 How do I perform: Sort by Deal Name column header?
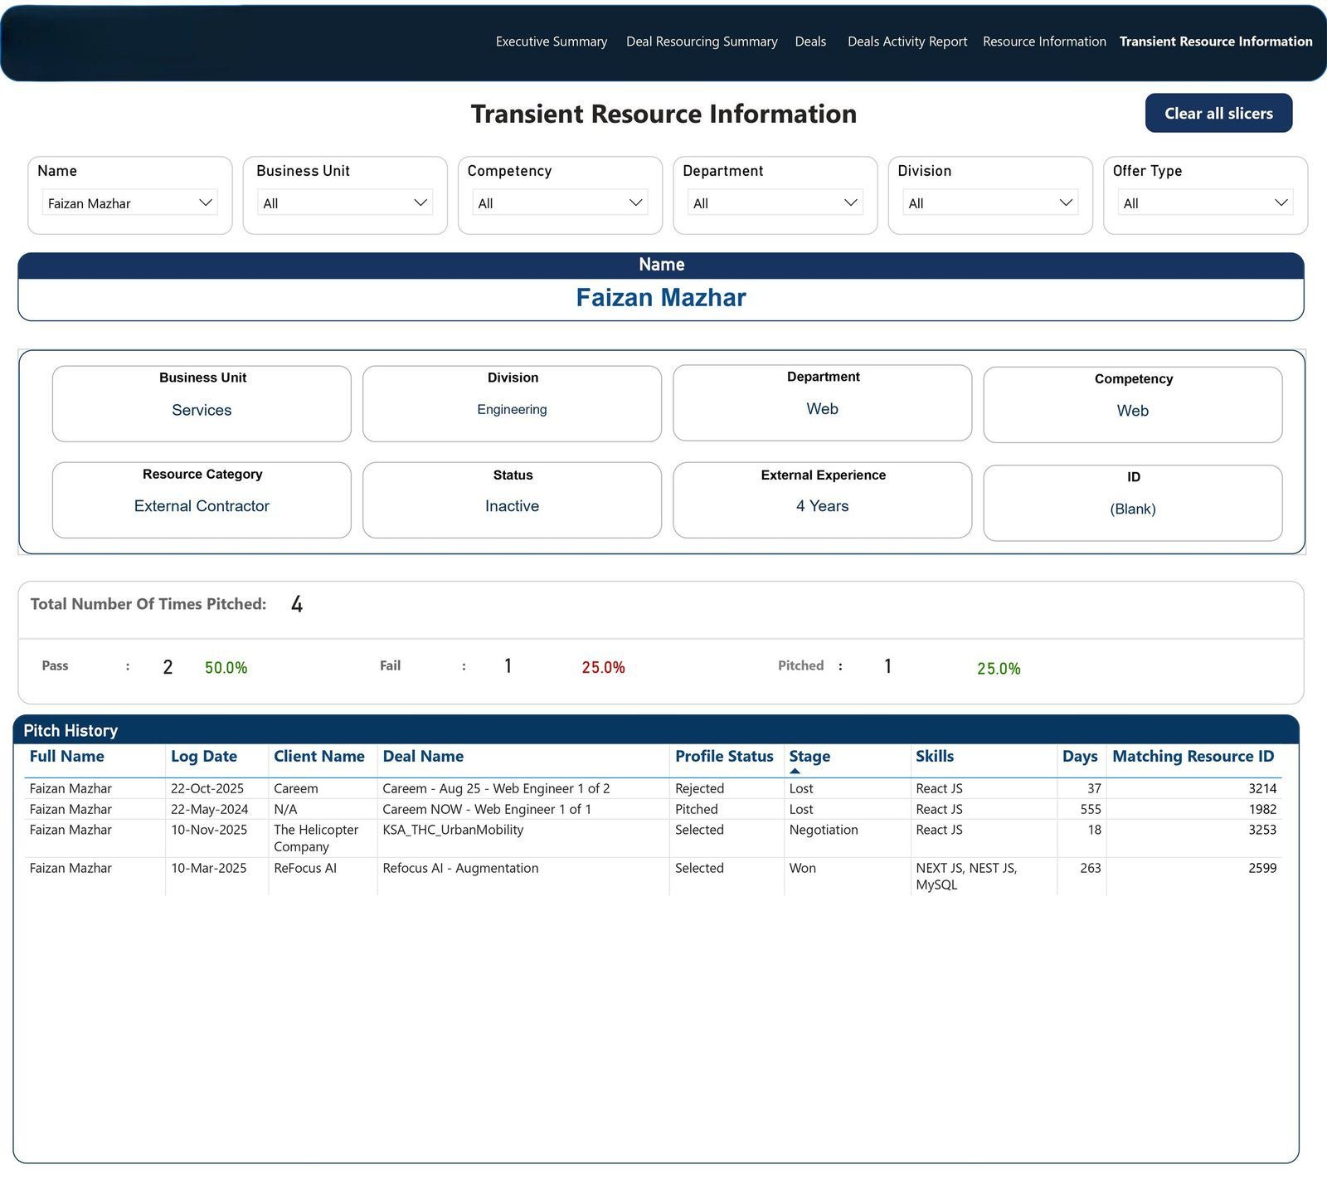click(423, 756)
